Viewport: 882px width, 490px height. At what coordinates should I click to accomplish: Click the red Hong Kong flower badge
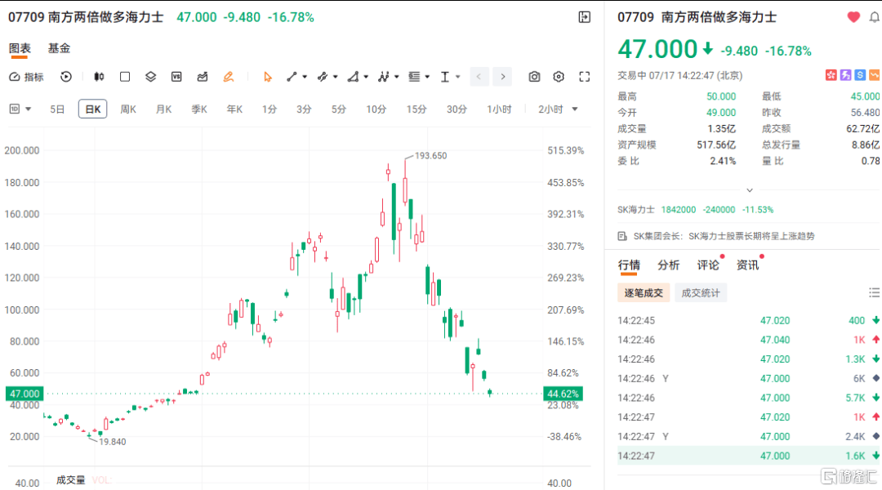coord(831,75)
